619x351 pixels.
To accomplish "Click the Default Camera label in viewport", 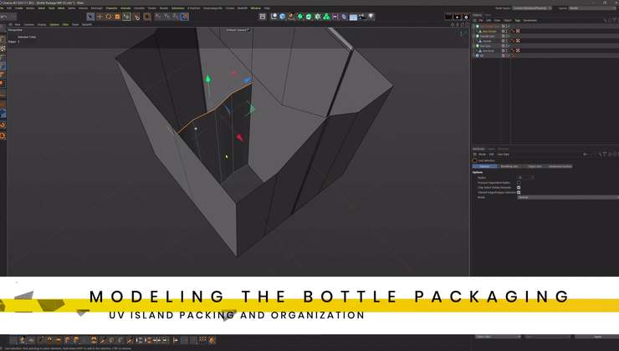I will (237, 30).
